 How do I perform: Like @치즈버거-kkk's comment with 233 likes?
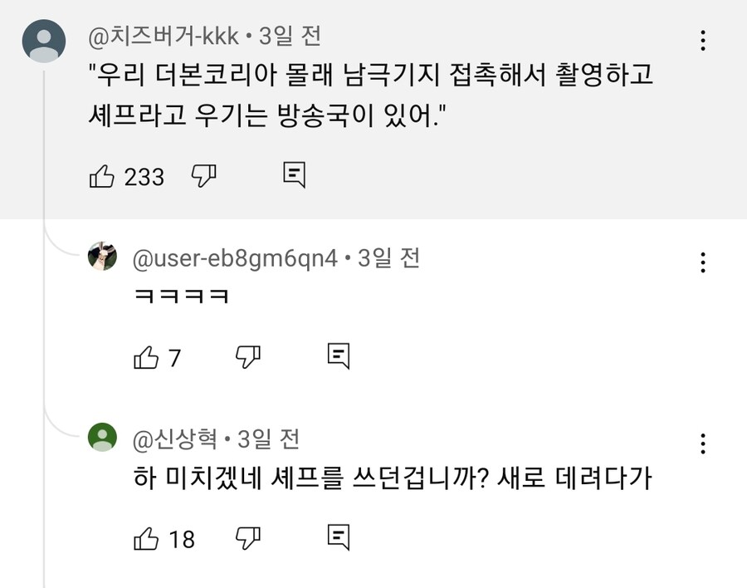click(104, 176)
